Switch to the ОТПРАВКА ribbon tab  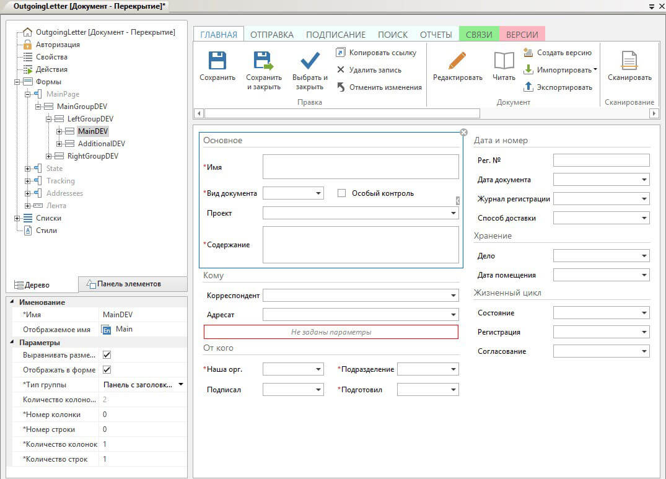tap(272, 35)
